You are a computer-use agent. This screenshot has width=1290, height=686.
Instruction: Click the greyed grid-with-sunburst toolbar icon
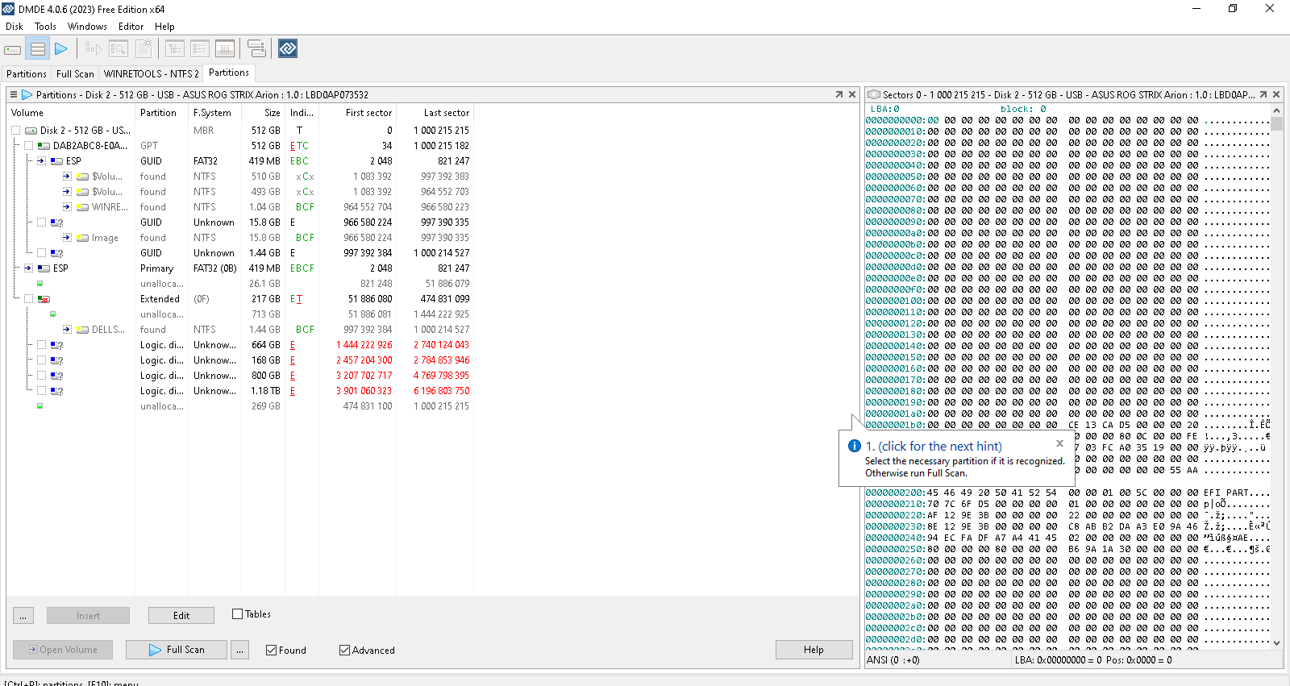pos(144,49)
